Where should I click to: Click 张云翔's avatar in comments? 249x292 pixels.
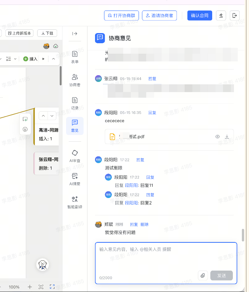click(x=98, y=79)
